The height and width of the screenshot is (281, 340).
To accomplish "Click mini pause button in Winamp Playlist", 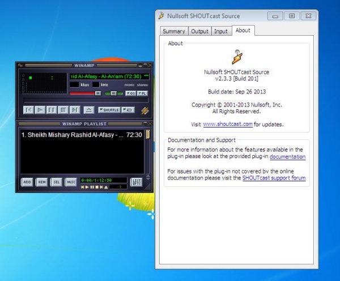I will point(92,187).
